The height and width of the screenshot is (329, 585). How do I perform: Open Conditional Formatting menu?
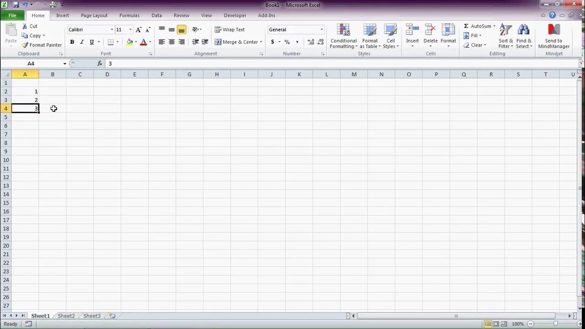(x=344, y=36)
